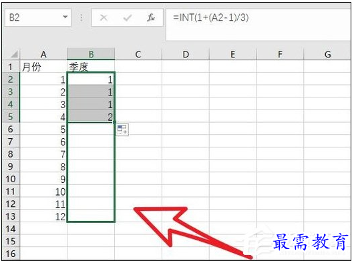This screenshot has height=263, width=354.
Task: Open the Auto Fill Options button
Action: tap(122, 129)
